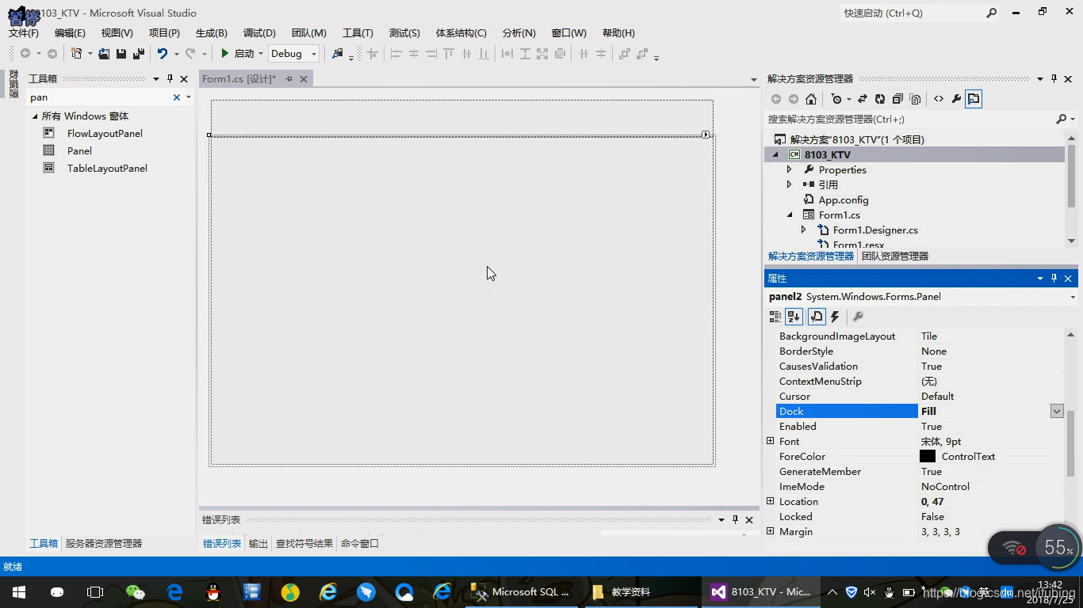Viewport: 1083px width, 608px height.
Task: Select TableLayoutPanel in the toolbox
Action: click(x=107, y=168)
